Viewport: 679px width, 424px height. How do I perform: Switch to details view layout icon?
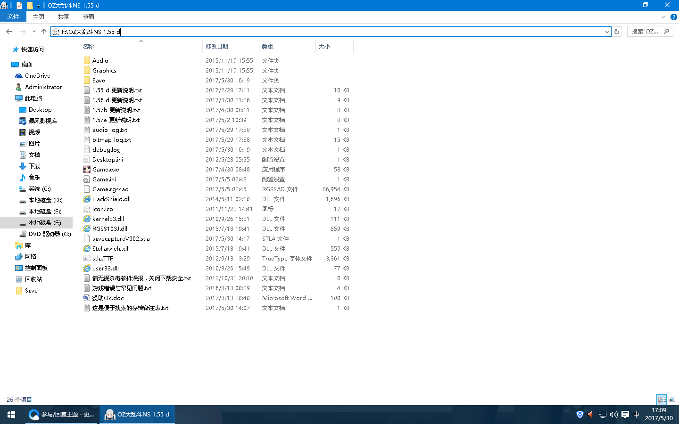click(x=662, y=399)
